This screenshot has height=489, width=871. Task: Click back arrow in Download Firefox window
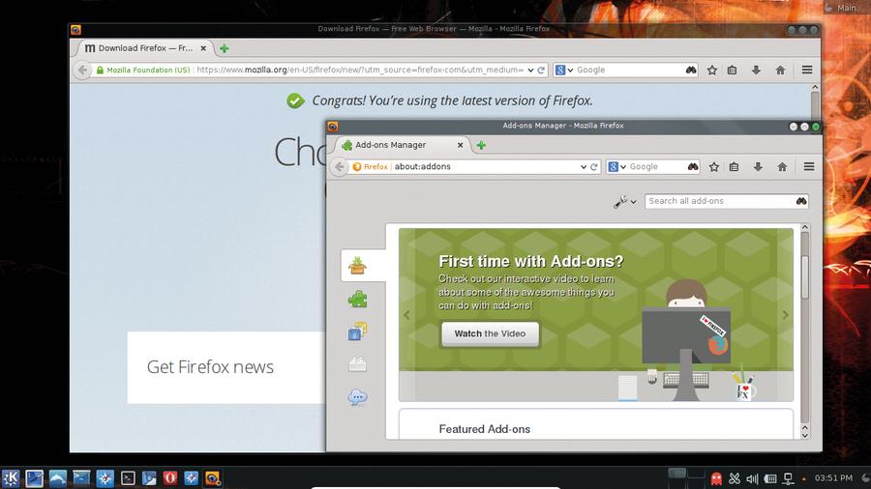pyautogui.click(x=82, y=70)
